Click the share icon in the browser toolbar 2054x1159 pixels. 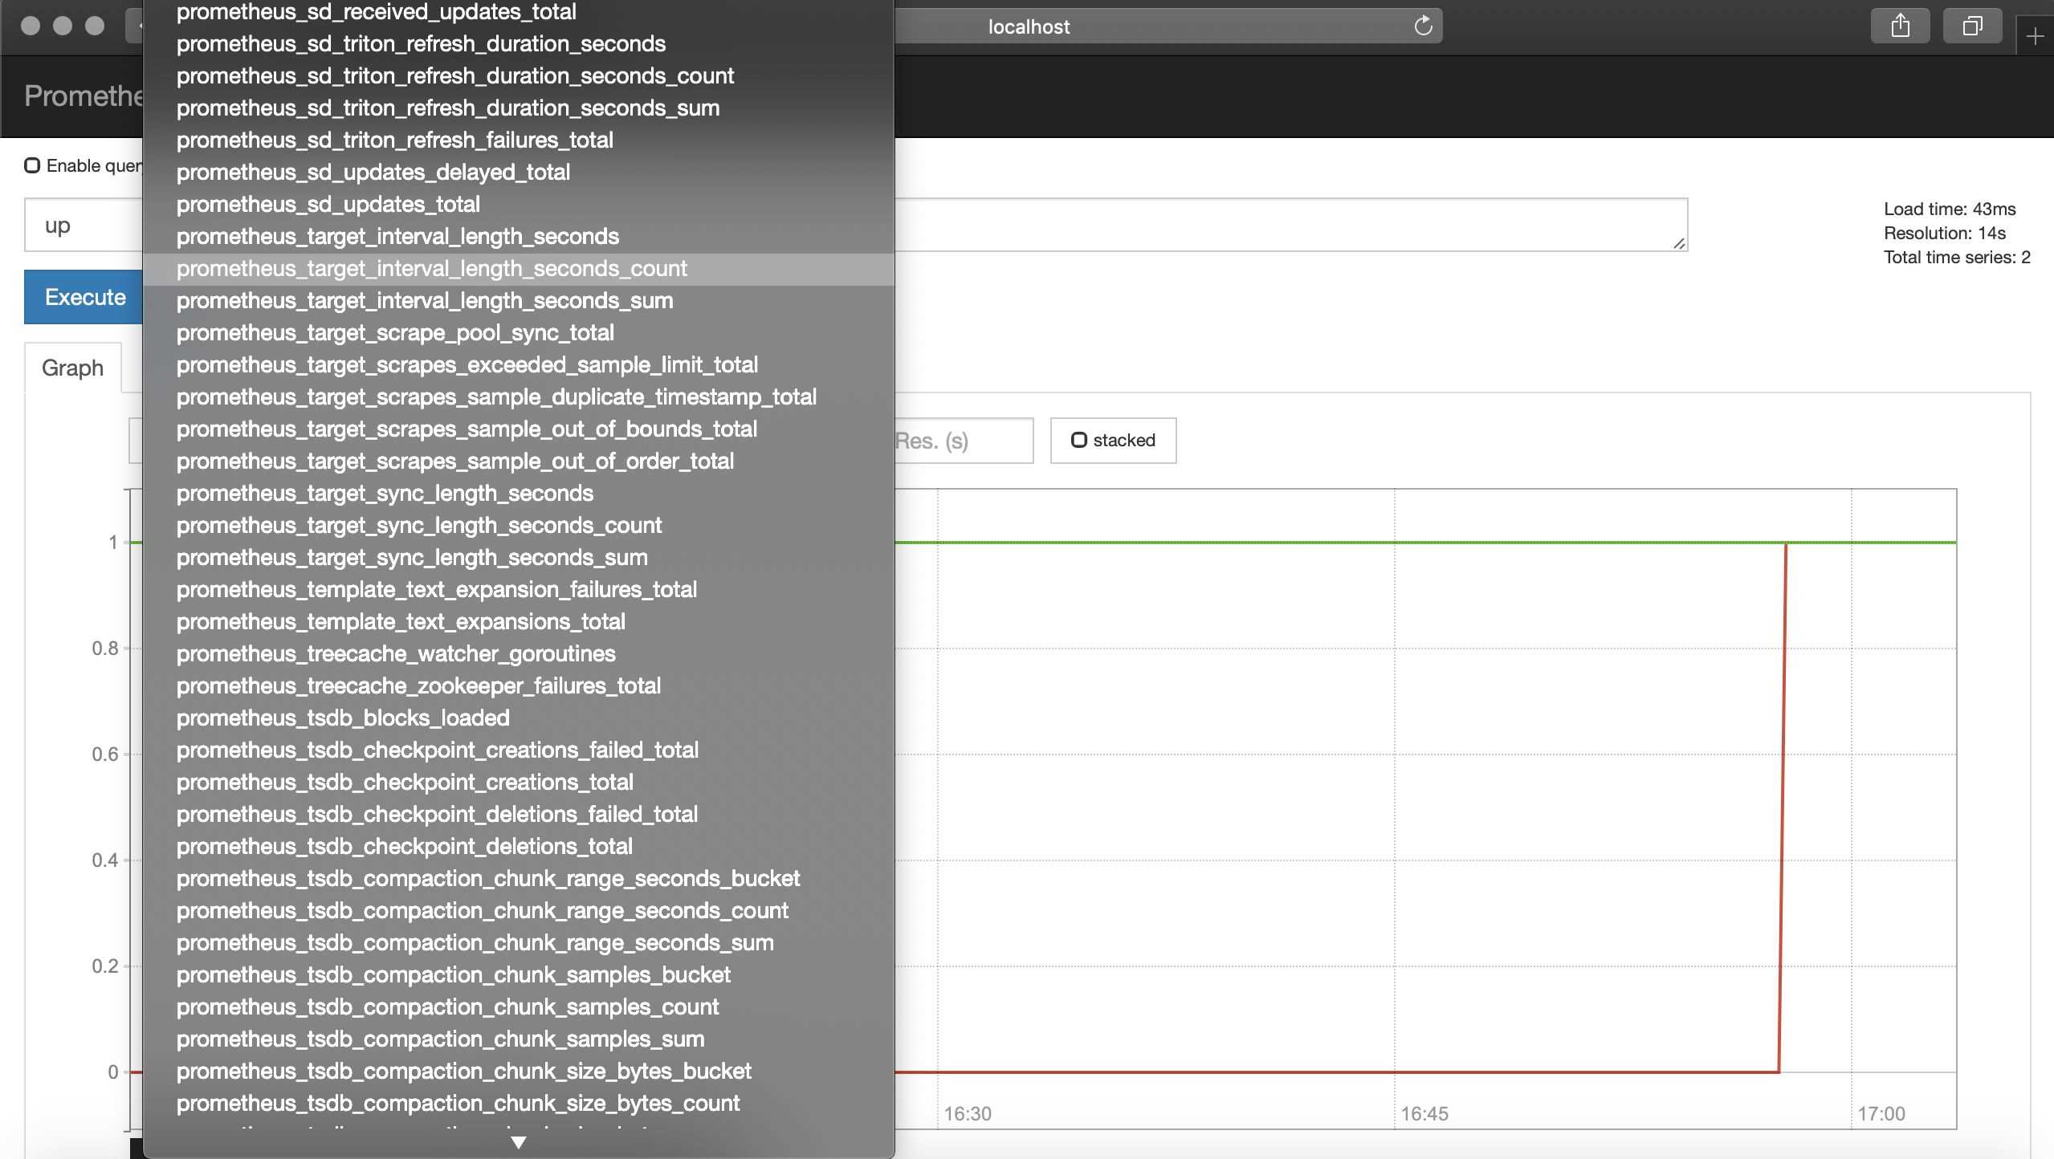pyautogui.click(x=1900, y=25)
